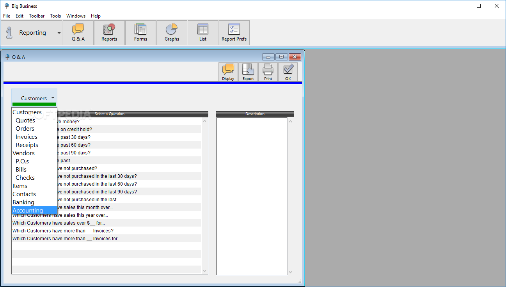The width and height of the screenshot is (506, 287).
Task: Open the List toolbar icon
Action: [x=203, y=33]
